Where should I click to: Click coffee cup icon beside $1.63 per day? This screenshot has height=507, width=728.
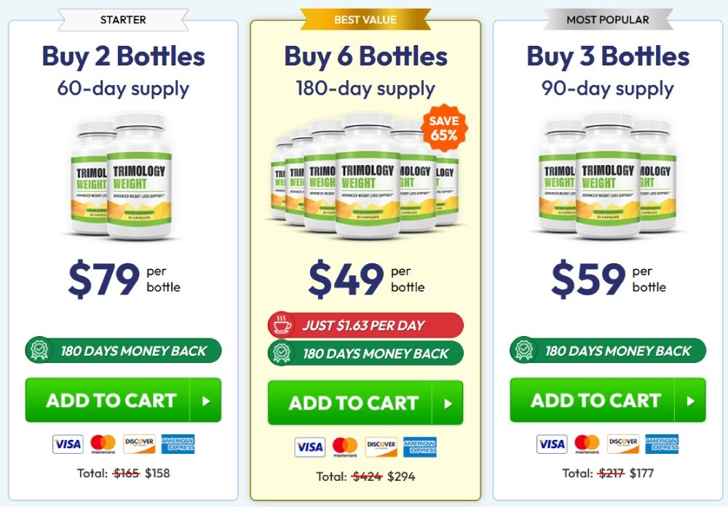281,325
